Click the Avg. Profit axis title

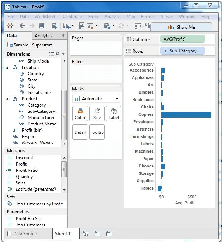[185, 203]
